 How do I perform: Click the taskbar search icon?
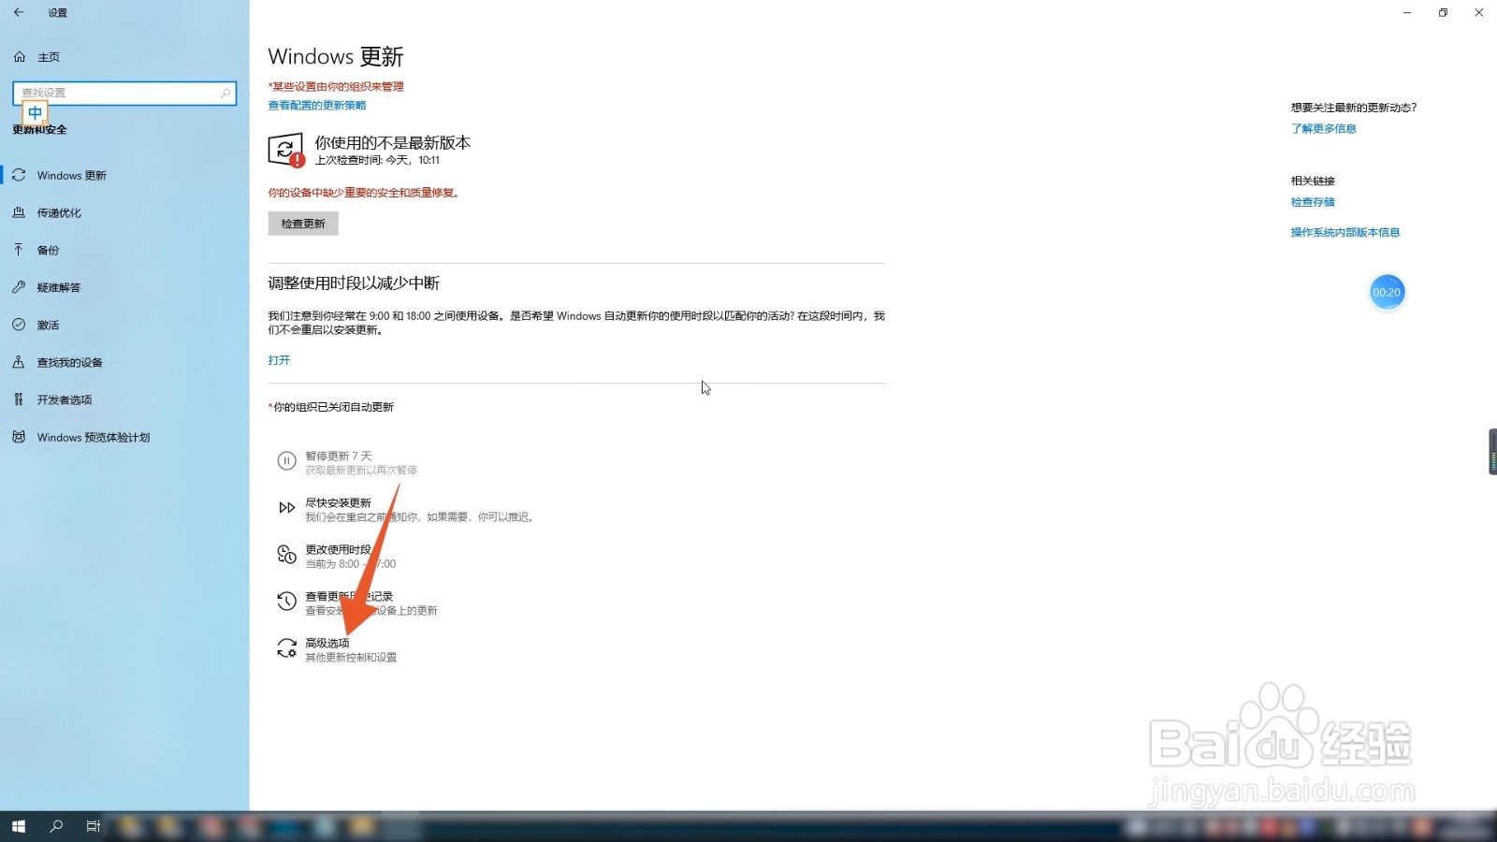point(56,826)
